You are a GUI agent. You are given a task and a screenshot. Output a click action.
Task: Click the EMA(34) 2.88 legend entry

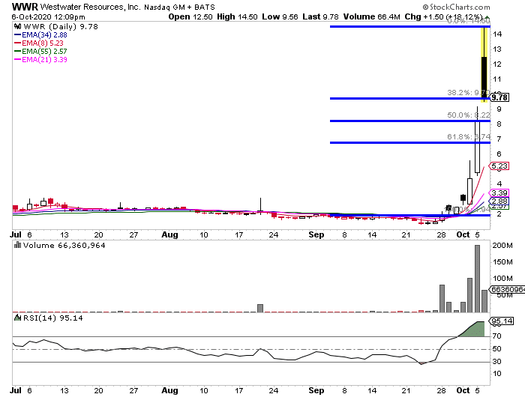40,34
